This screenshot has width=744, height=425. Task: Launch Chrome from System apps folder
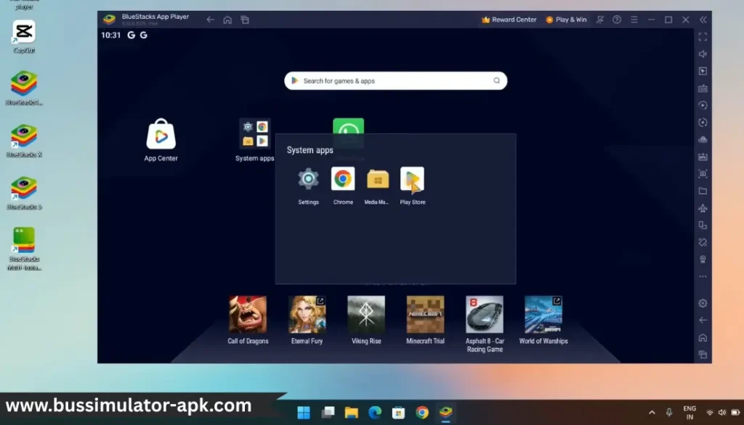pyautogui.click(x=343, y=179)
